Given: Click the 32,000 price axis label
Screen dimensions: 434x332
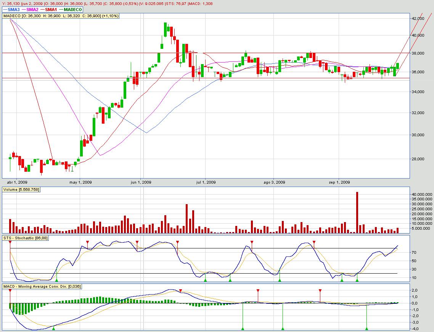Looking at the screenshot, I should (418, 113).
